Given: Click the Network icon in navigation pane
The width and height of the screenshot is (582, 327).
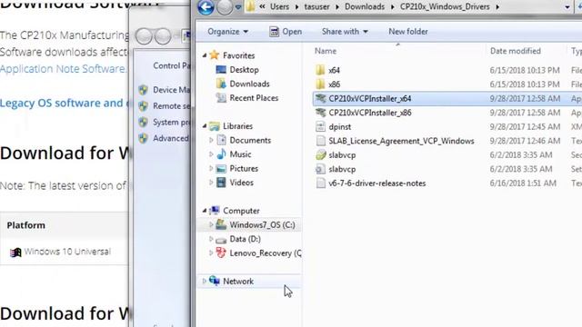Looking at the screenshot, I should (215, 281).
